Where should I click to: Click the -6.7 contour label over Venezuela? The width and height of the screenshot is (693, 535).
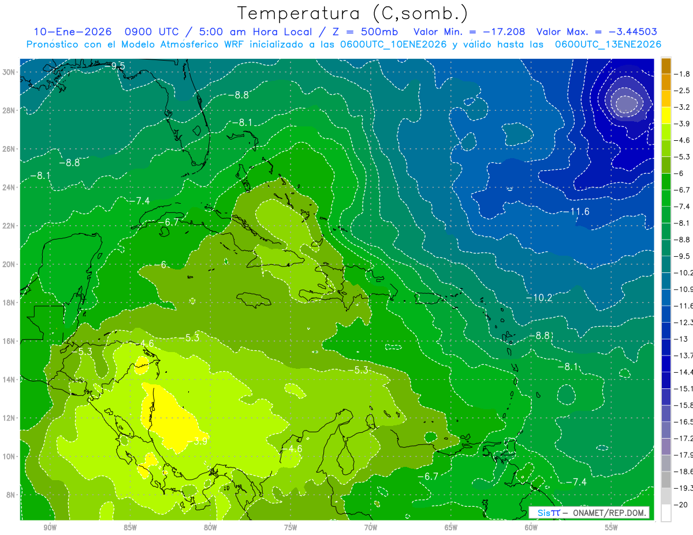click(427, 477)
